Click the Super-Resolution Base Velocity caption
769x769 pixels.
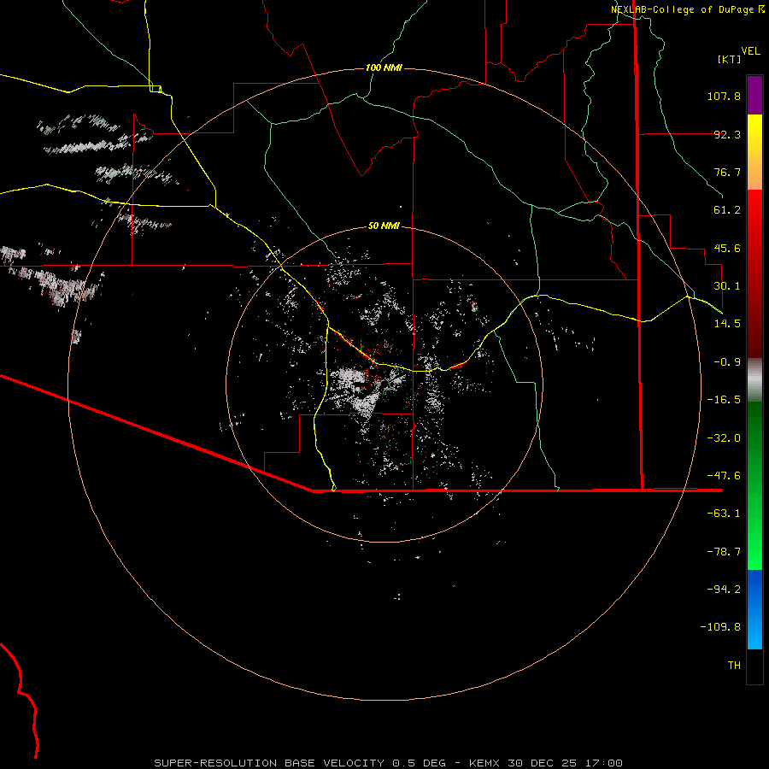coord(388,763)
